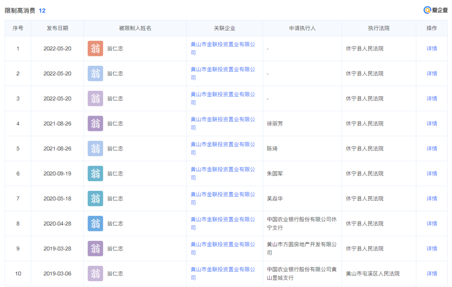Open 详情 for row 3
452x287 pixels.
click(x=432, y=99)
